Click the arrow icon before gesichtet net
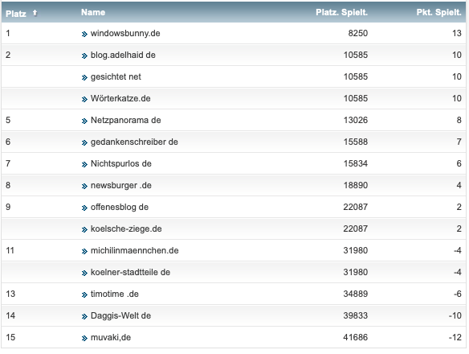 [x=84, y=77]
